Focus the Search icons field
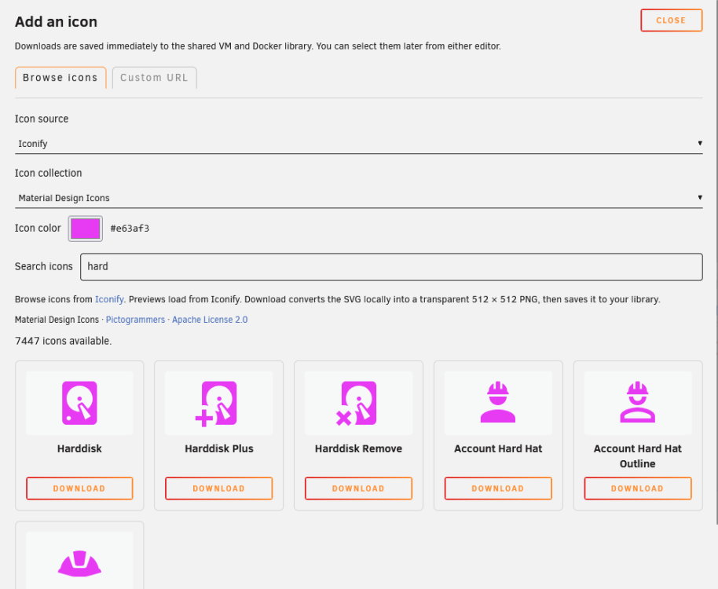The width and height of the screenshot is (718, 589). 391,267
